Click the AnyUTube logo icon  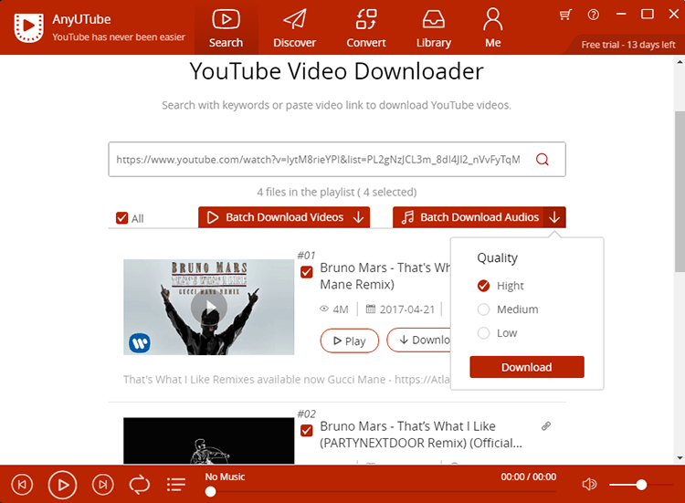coord(29,27)
